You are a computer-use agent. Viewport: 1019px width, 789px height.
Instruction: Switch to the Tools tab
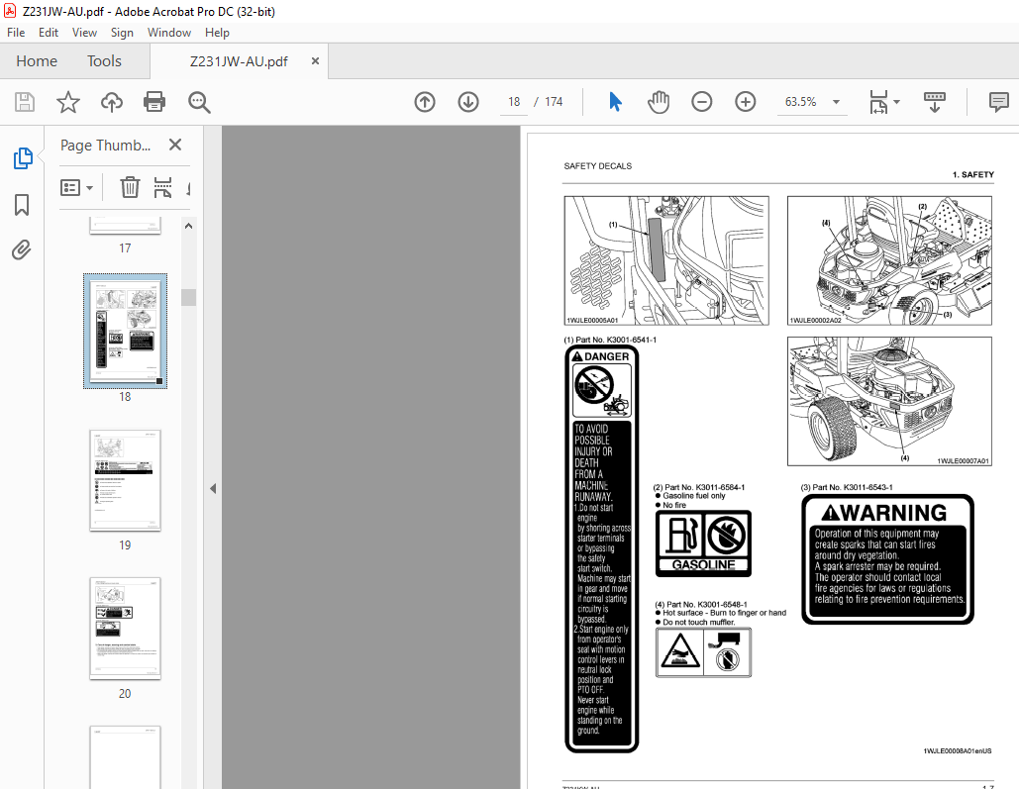point(104,61)
